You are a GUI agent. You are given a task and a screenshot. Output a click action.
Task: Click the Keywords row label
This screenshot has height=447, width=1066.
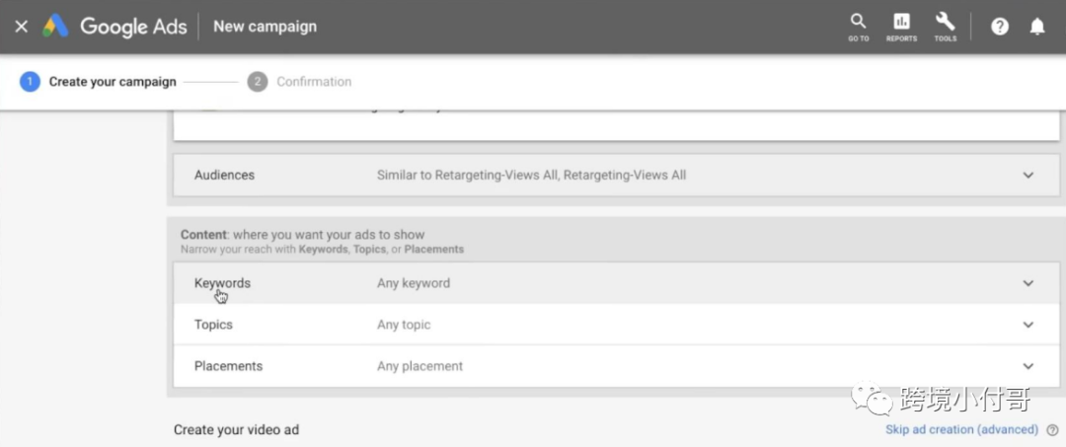[x=222, y=283]
